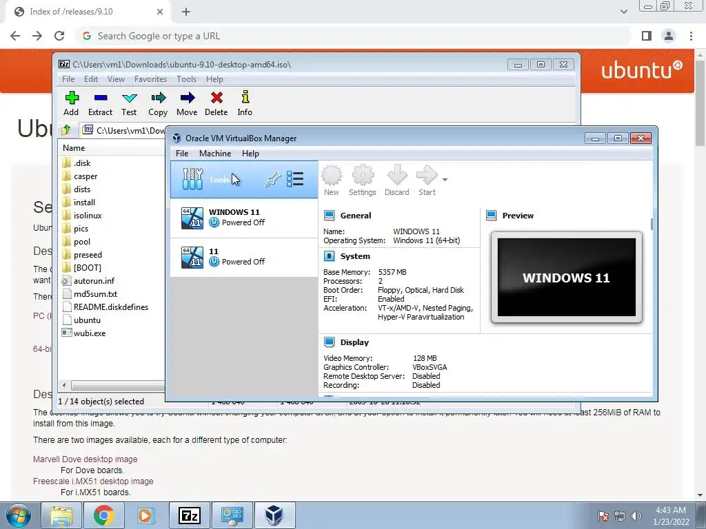Select the install folder in 7-Zip
Viewport: 706px width, 529px height.
[x=79, y=203]
